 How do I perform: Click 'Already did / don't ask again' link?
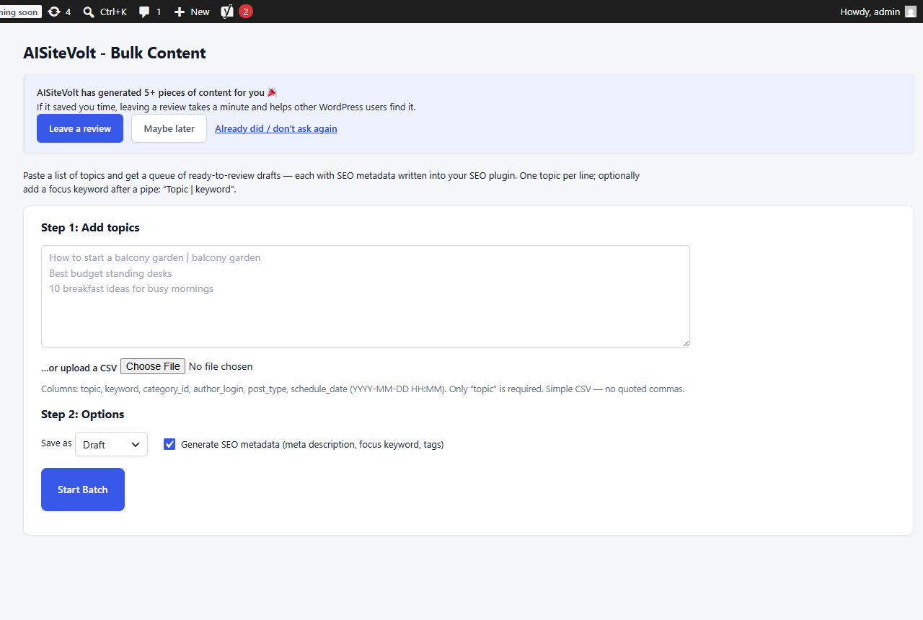click(x=276, y=128)
